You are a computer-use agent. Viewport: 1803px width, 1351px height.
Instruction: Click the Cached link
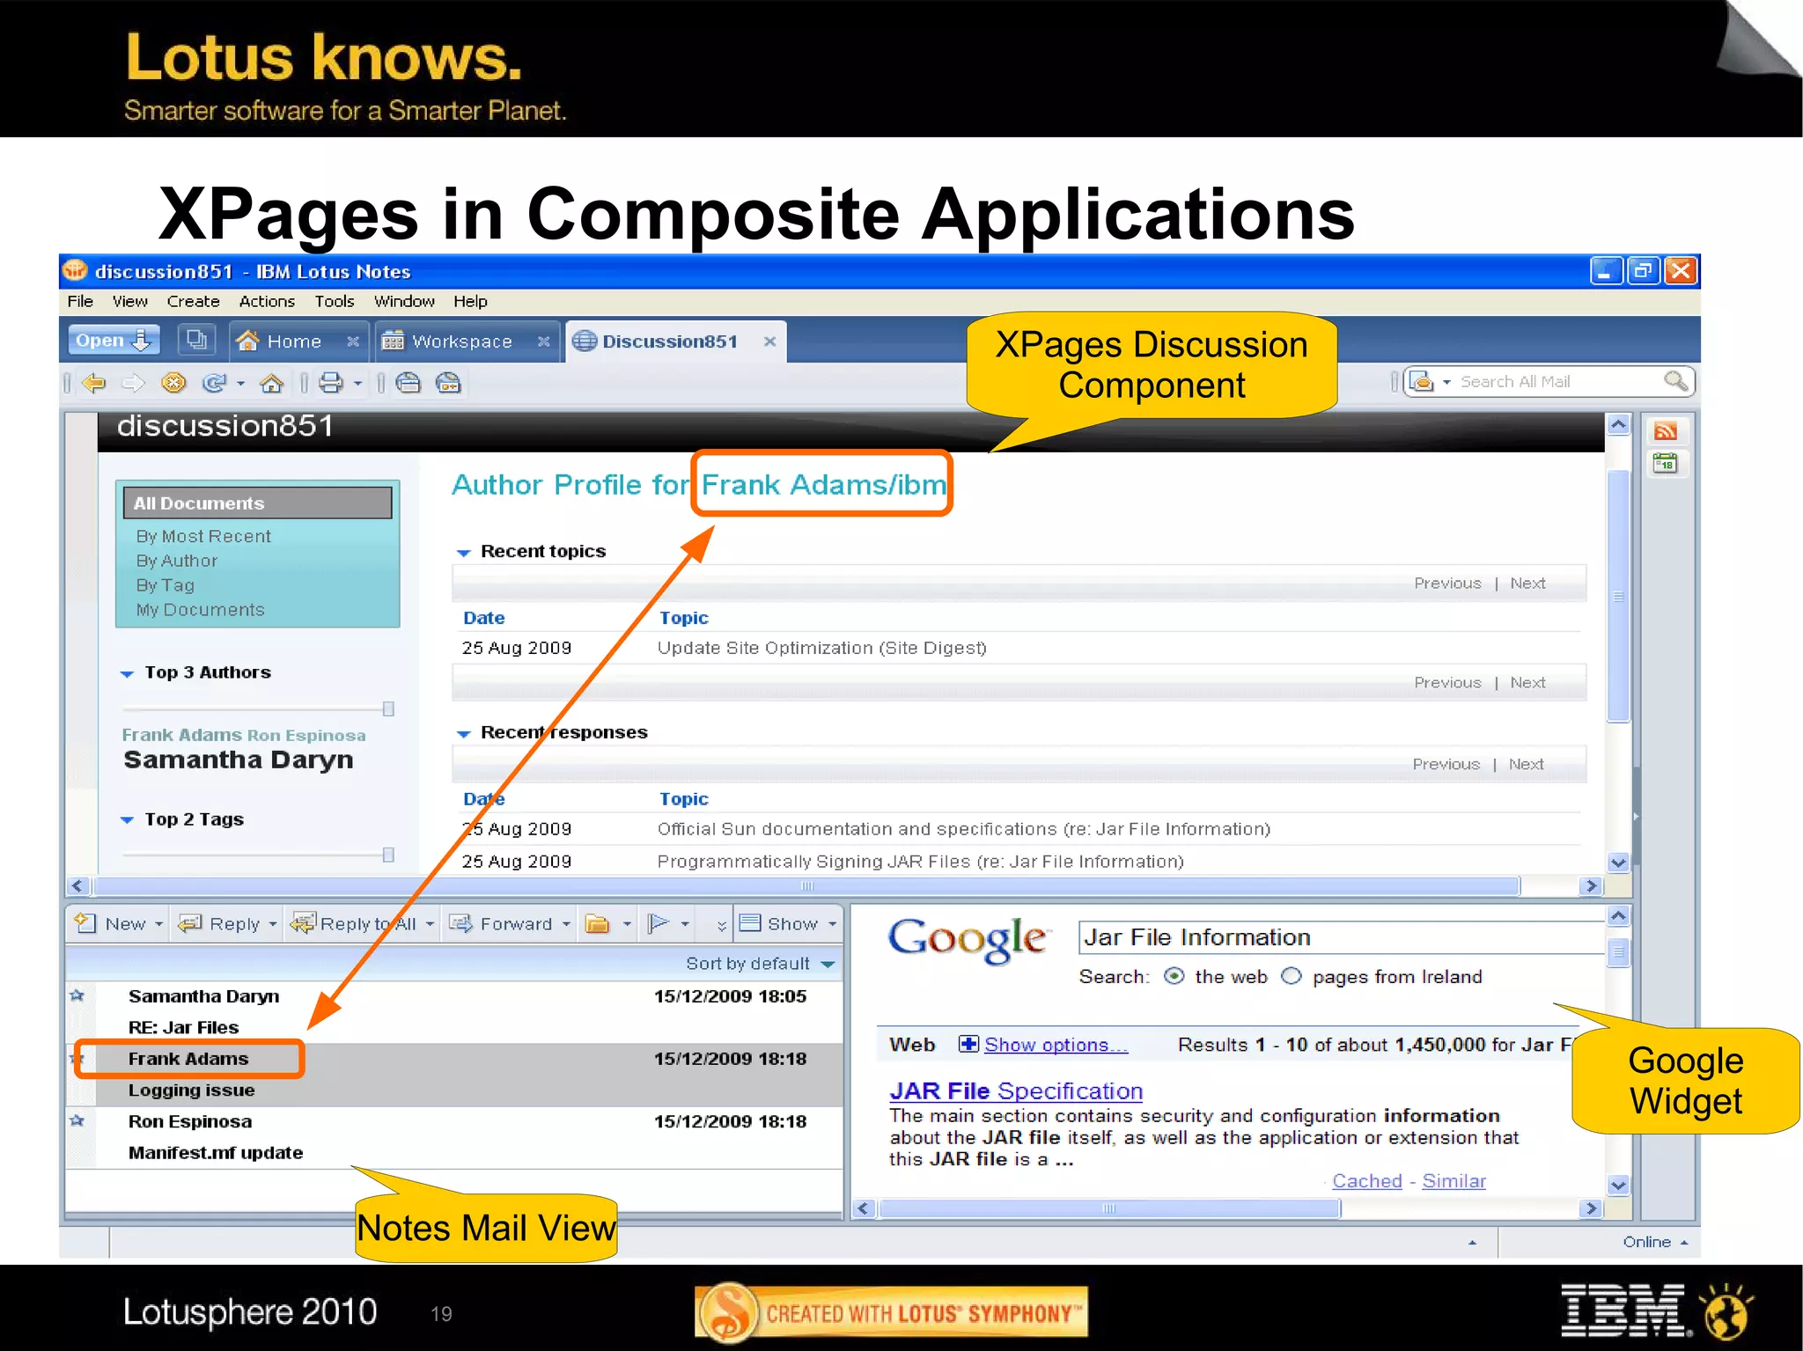1366,1181
